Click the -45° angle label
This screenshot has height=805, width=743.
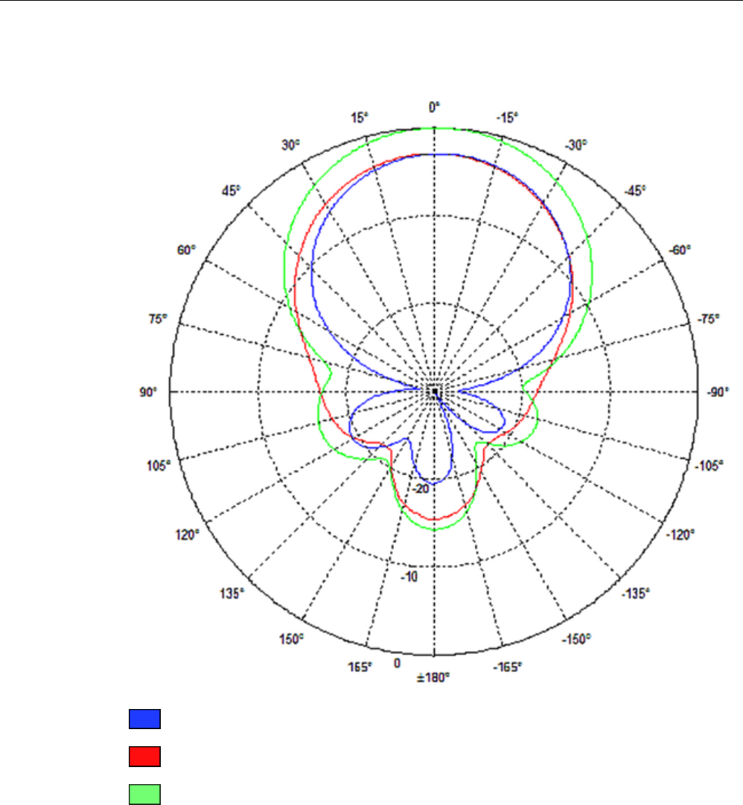635,191
